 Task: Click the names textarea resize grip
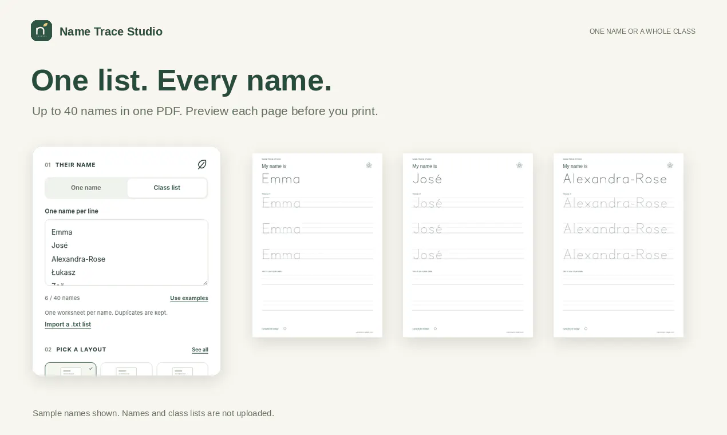[x=204, y=282]
